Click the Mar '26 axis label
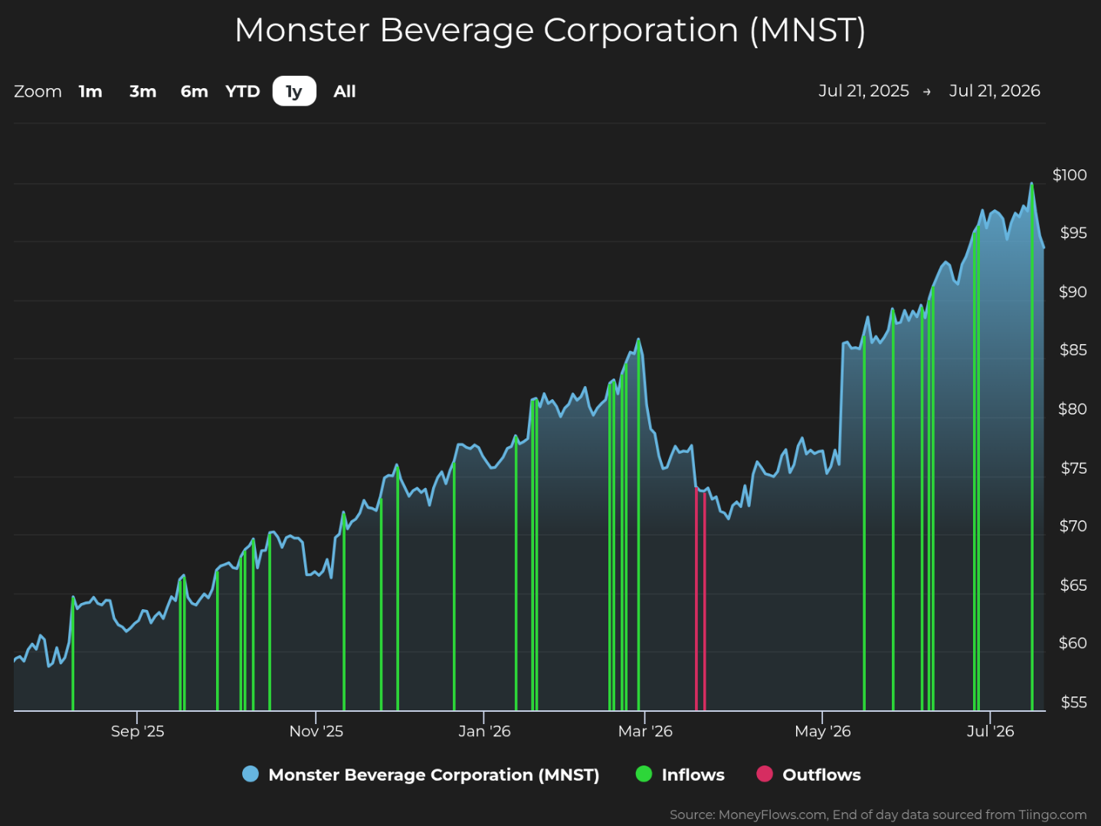Viewport: 1101px width, 826px height. click(x=645, y=731)
